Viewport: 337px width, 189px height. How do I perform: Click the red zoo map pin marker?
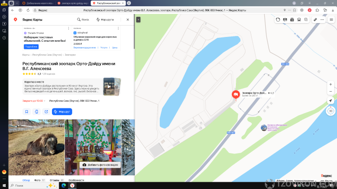tap(236, 94)
